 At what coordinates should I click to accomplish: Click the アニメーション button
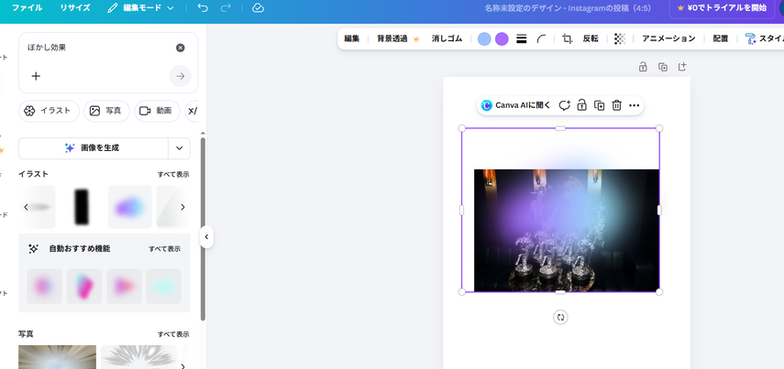(668, 38)
